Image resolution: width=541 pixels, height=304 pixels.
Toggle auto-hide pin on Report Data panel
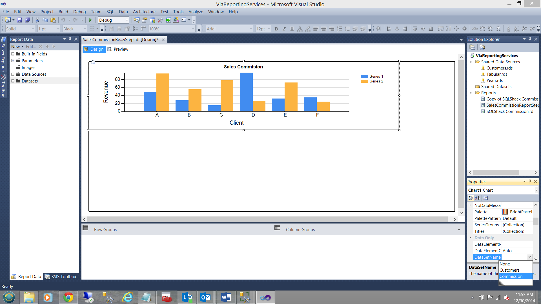pyautogui.click(x=70, y=39)
